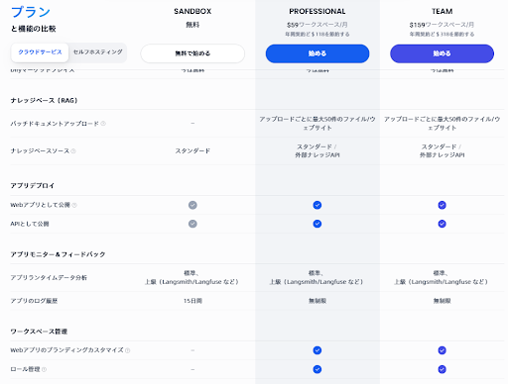
Task: Switch to セルフホスティング tab
Action: click(x=98, y=52)
